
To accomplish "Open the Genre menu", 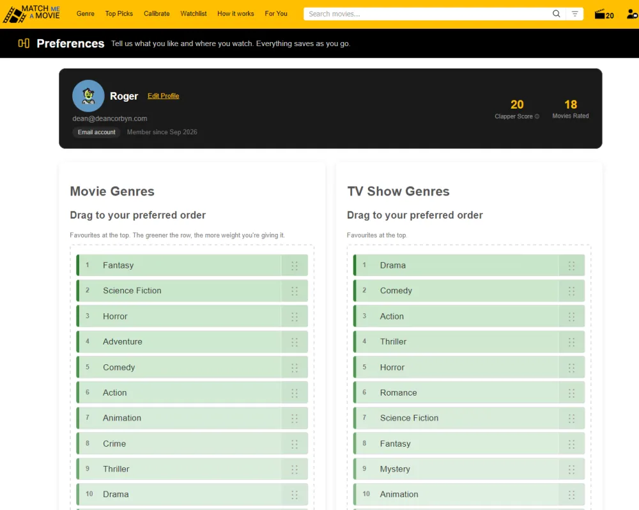I will point(85,14).
